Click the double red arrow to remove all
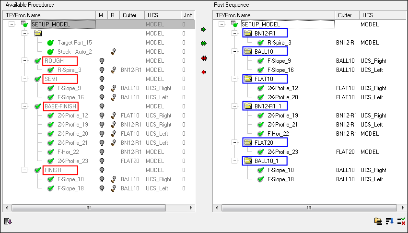This screenshot has width=408, height=233. [203, 58]
